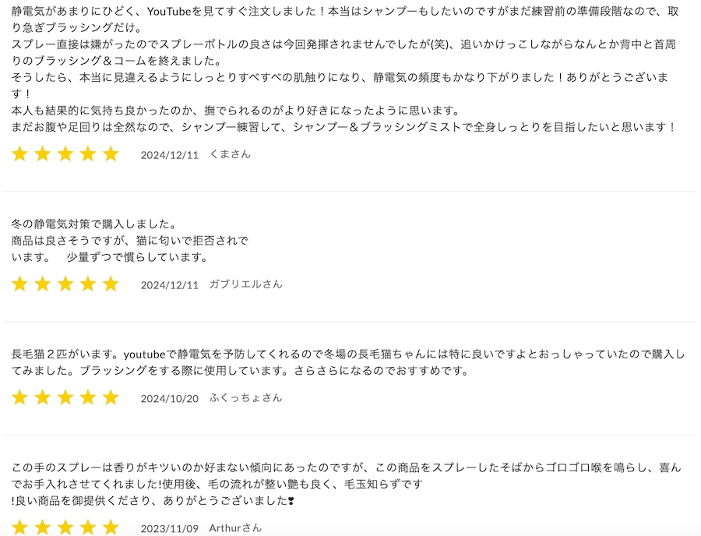Click the date 2024/10/20 on ふくっちょ review
The image size is (701, 536).
(x=170, y=399)
